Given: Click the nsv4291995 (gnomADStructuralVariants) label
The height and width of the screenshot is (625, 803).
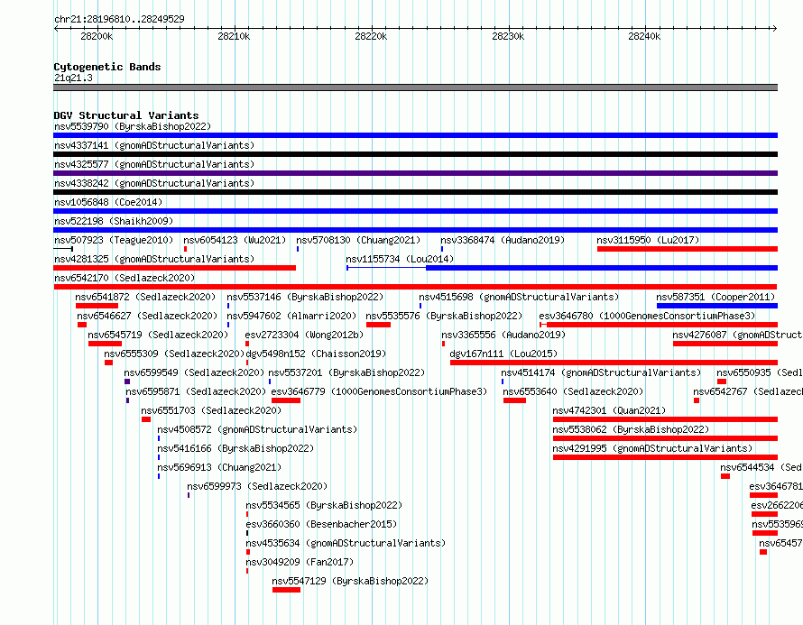Looking at the screenshot, I should [652, 448].
